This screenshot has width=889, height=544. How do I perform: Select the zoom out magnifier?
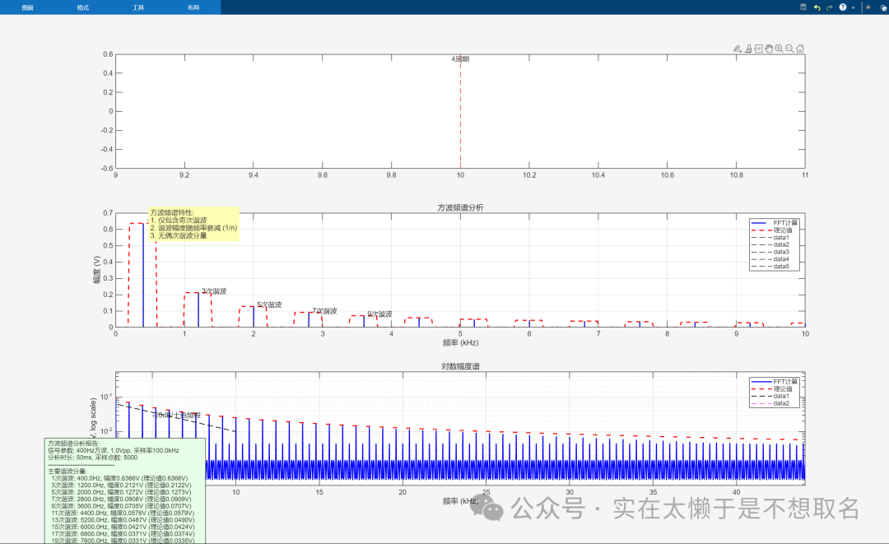tap(789, 49)
